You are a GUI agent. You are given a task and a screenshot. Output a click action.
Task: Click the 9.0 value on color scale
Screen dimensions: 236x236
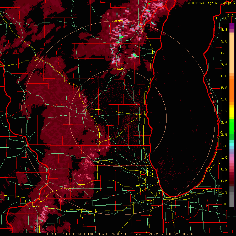(224, 41)
